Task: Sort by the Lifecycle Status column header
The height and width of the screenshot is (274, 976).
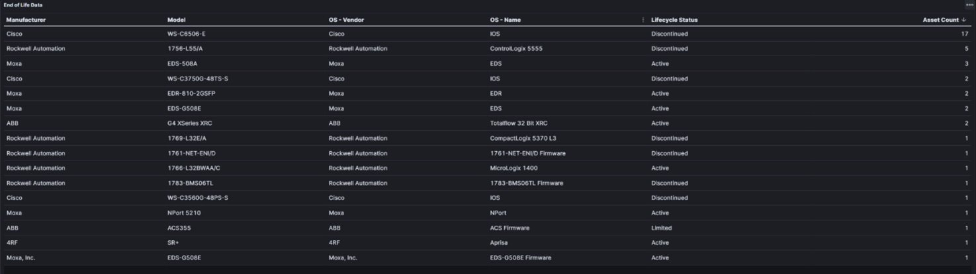Action: 674,20
